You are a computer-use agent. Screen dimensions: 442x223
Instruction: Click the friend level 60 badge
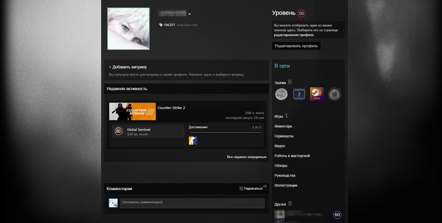click(x=337, y=215)
